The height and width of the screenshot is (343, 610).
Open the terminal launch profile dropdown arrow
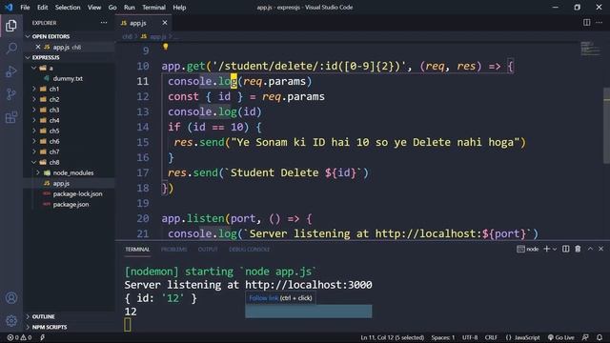click(555, 250)
